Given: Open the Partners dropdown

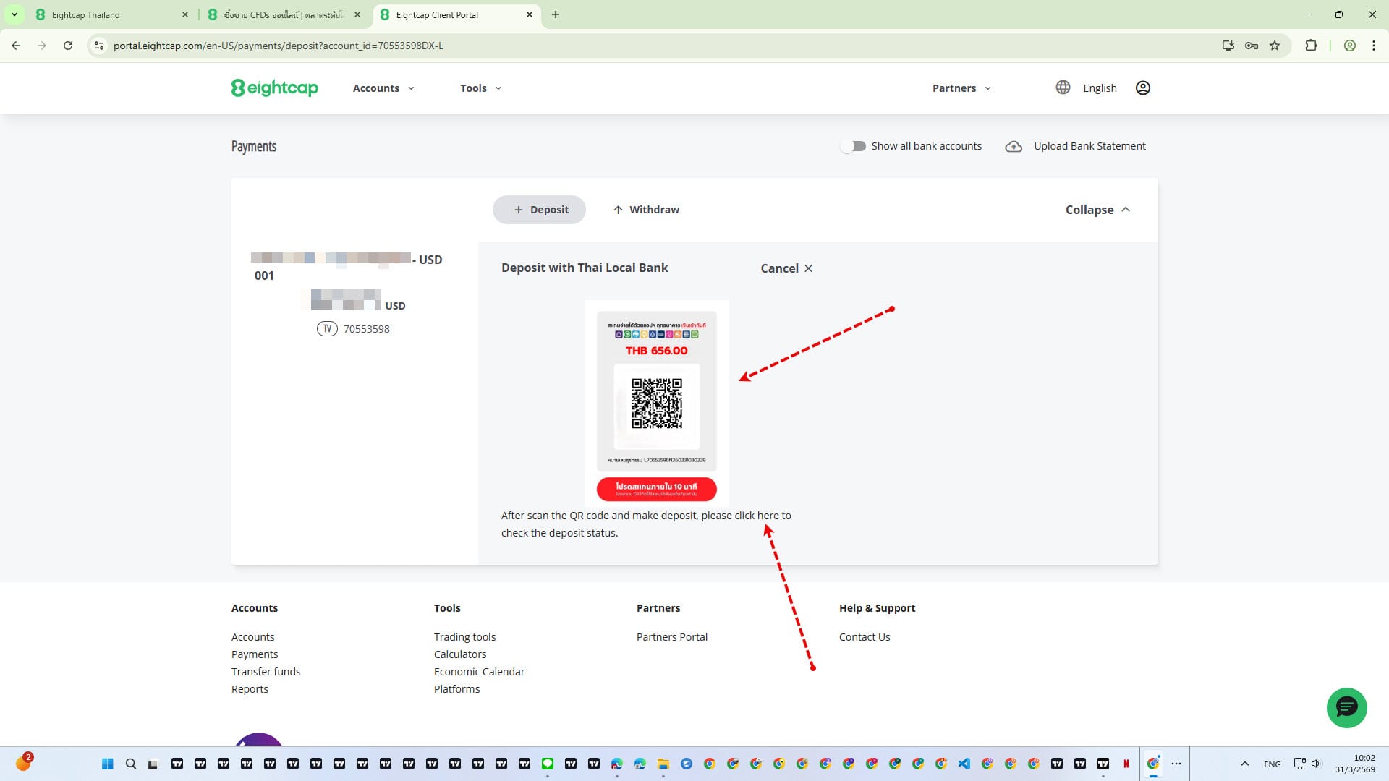Looking at the screenshot, I should [961, 88].
